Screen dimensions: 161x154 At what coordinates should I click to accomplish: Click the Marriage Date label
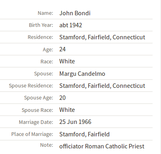click(36, 122)
